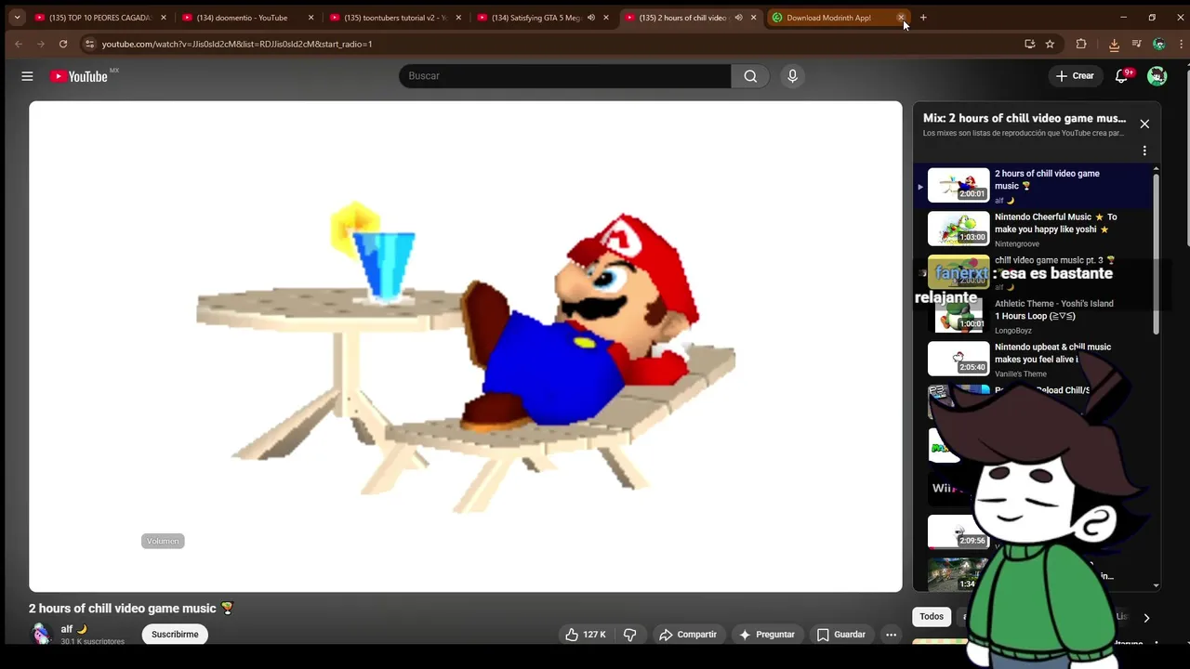Show more filter chips with the arrow
The height and width of the screenshot is (669, 1190).
(1146, 618)
